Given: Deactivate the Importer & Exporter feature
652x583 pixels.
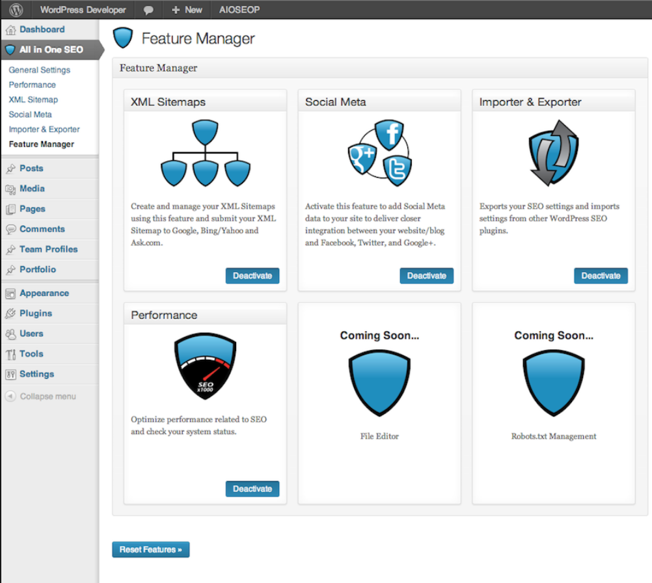Looking at the screenshot, I should click(601, 276).
